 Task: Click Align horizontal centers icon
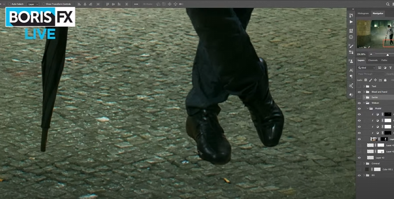click(x=85, y=4)
